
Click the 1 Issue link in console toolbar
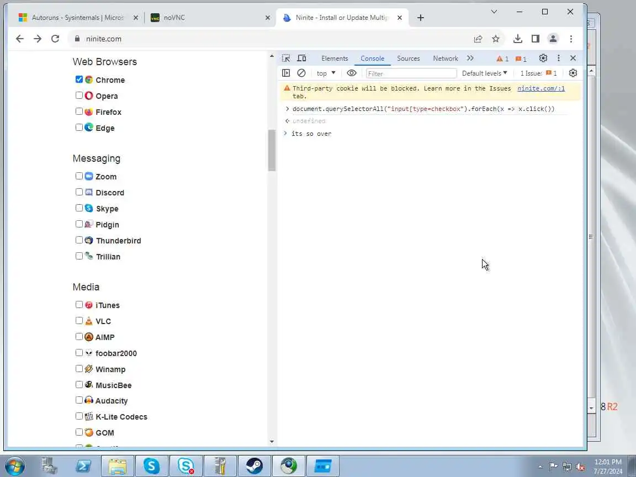tap(539, 73)
